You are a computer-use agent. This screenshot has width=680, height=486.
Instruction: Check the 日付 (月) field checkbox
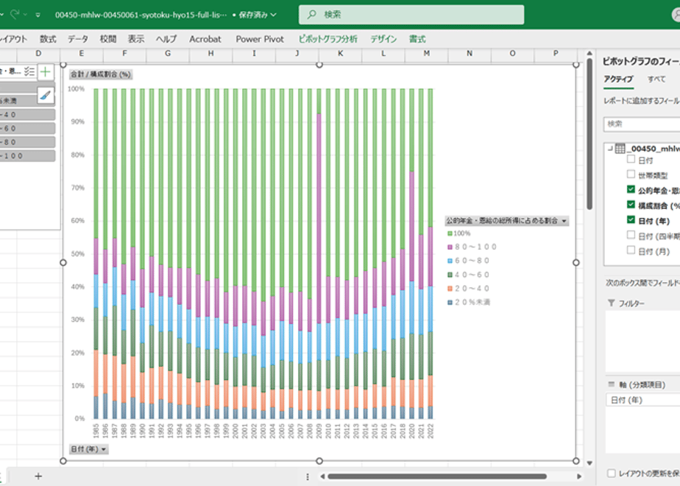(x=631, y=250)
